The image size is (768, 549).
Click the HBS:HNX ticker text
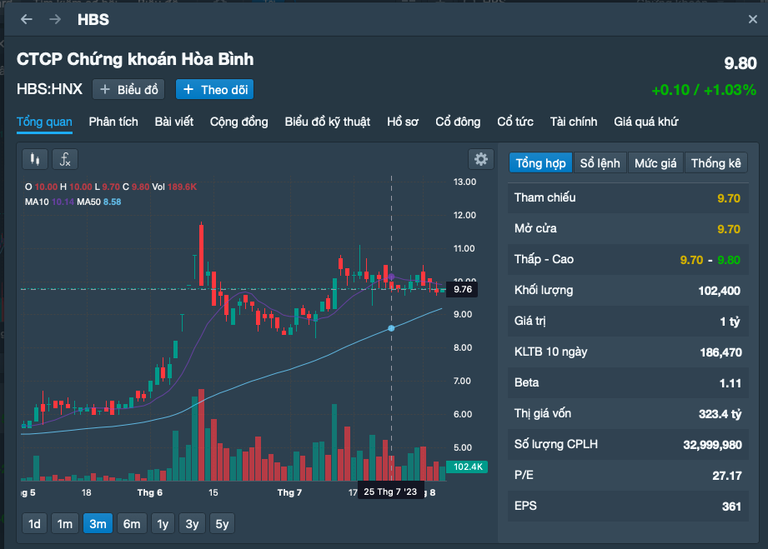coord(49,89)
